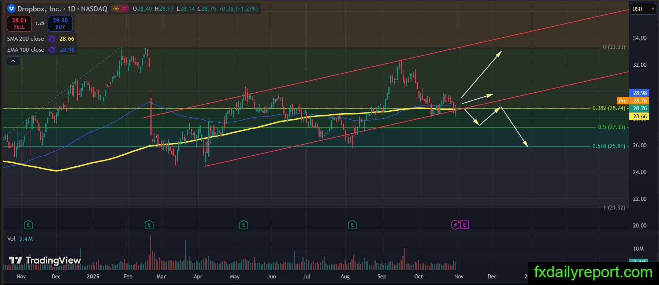Open the earnings marker above Nov 2024
659x285 pixels.
(28, 225)
